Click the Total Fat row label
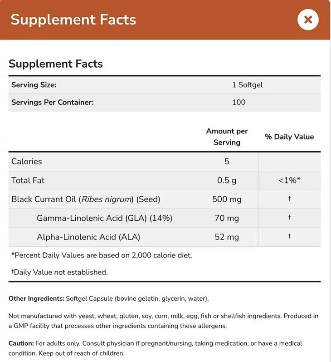 [28, 180]
